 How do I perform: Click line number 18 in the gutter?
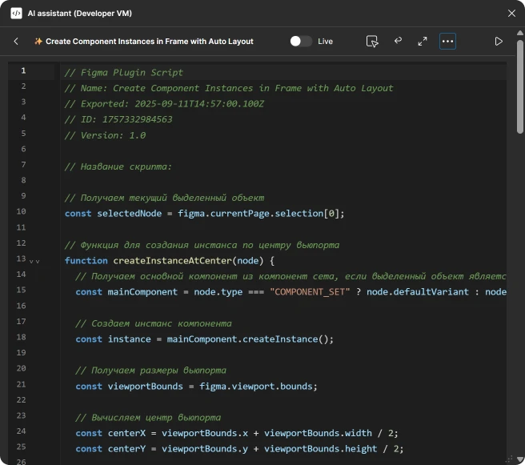tap(21, 337)
